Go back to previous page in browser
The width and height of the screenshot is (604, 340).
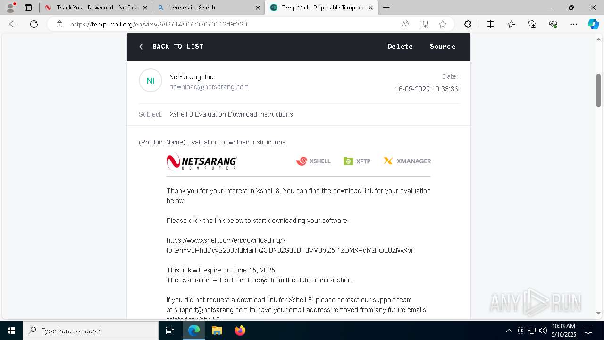click(13, 24)
